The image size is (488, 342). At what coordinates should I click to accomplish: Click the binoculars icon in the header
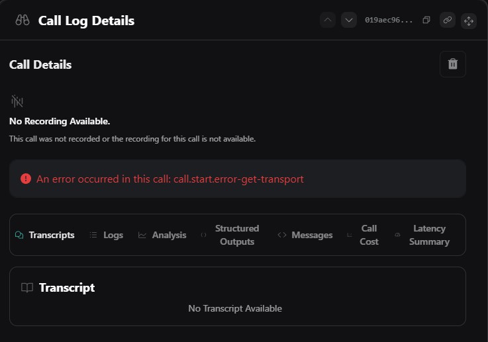point(22,21)
